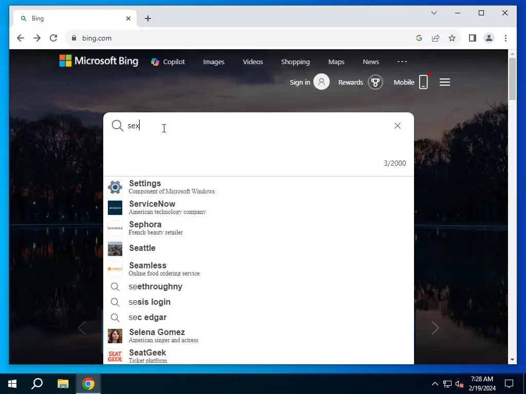Image resolution: width=526 pixels, height=394 pixels.
Task: Click the Selena Gomez photo thumbnail
Action: tap(115, 336)
